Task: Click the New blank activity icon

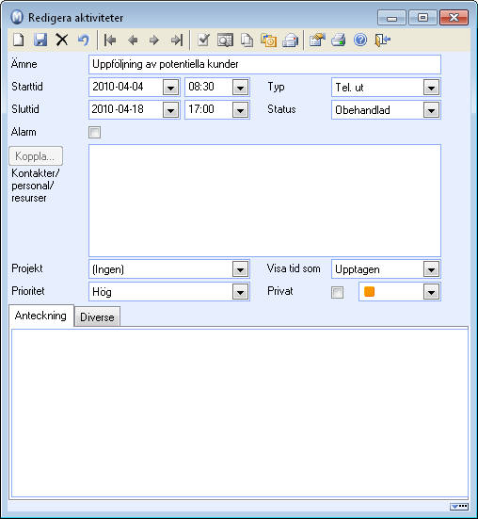Action: click(19, 41)
